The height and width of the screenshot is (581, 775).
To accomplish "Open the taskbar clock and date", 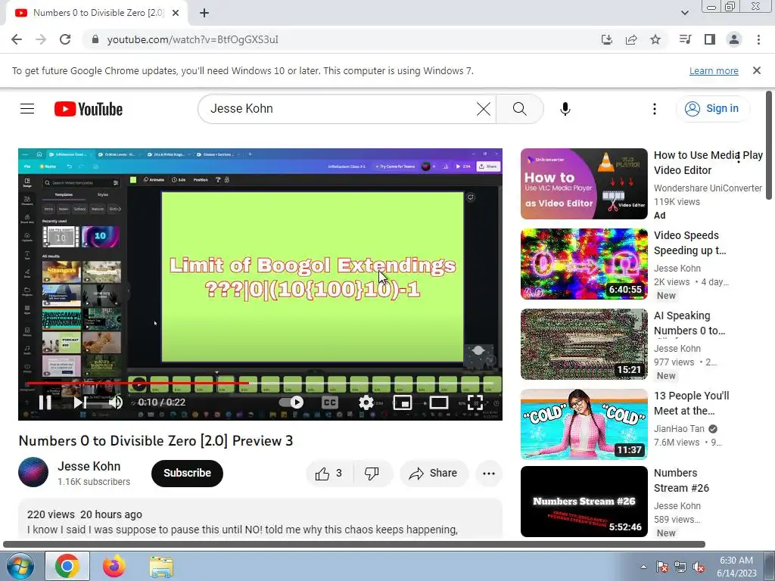I will pyautogui.click(x=736, y=567).
